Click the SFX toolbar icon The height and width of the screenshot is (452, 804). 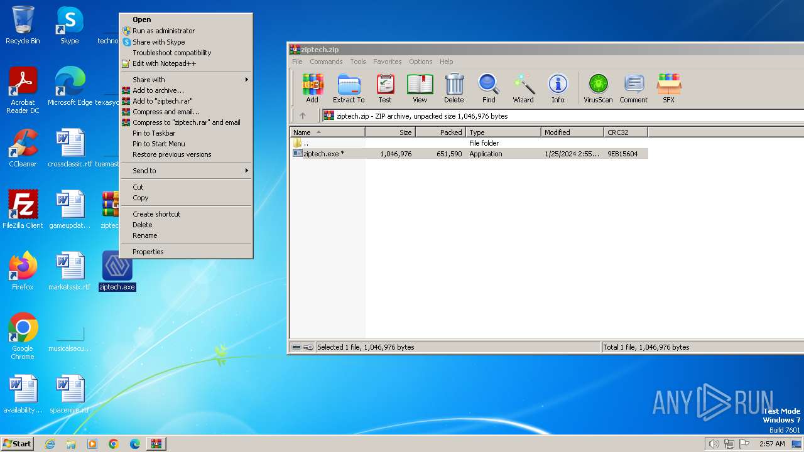coord(669,89)
